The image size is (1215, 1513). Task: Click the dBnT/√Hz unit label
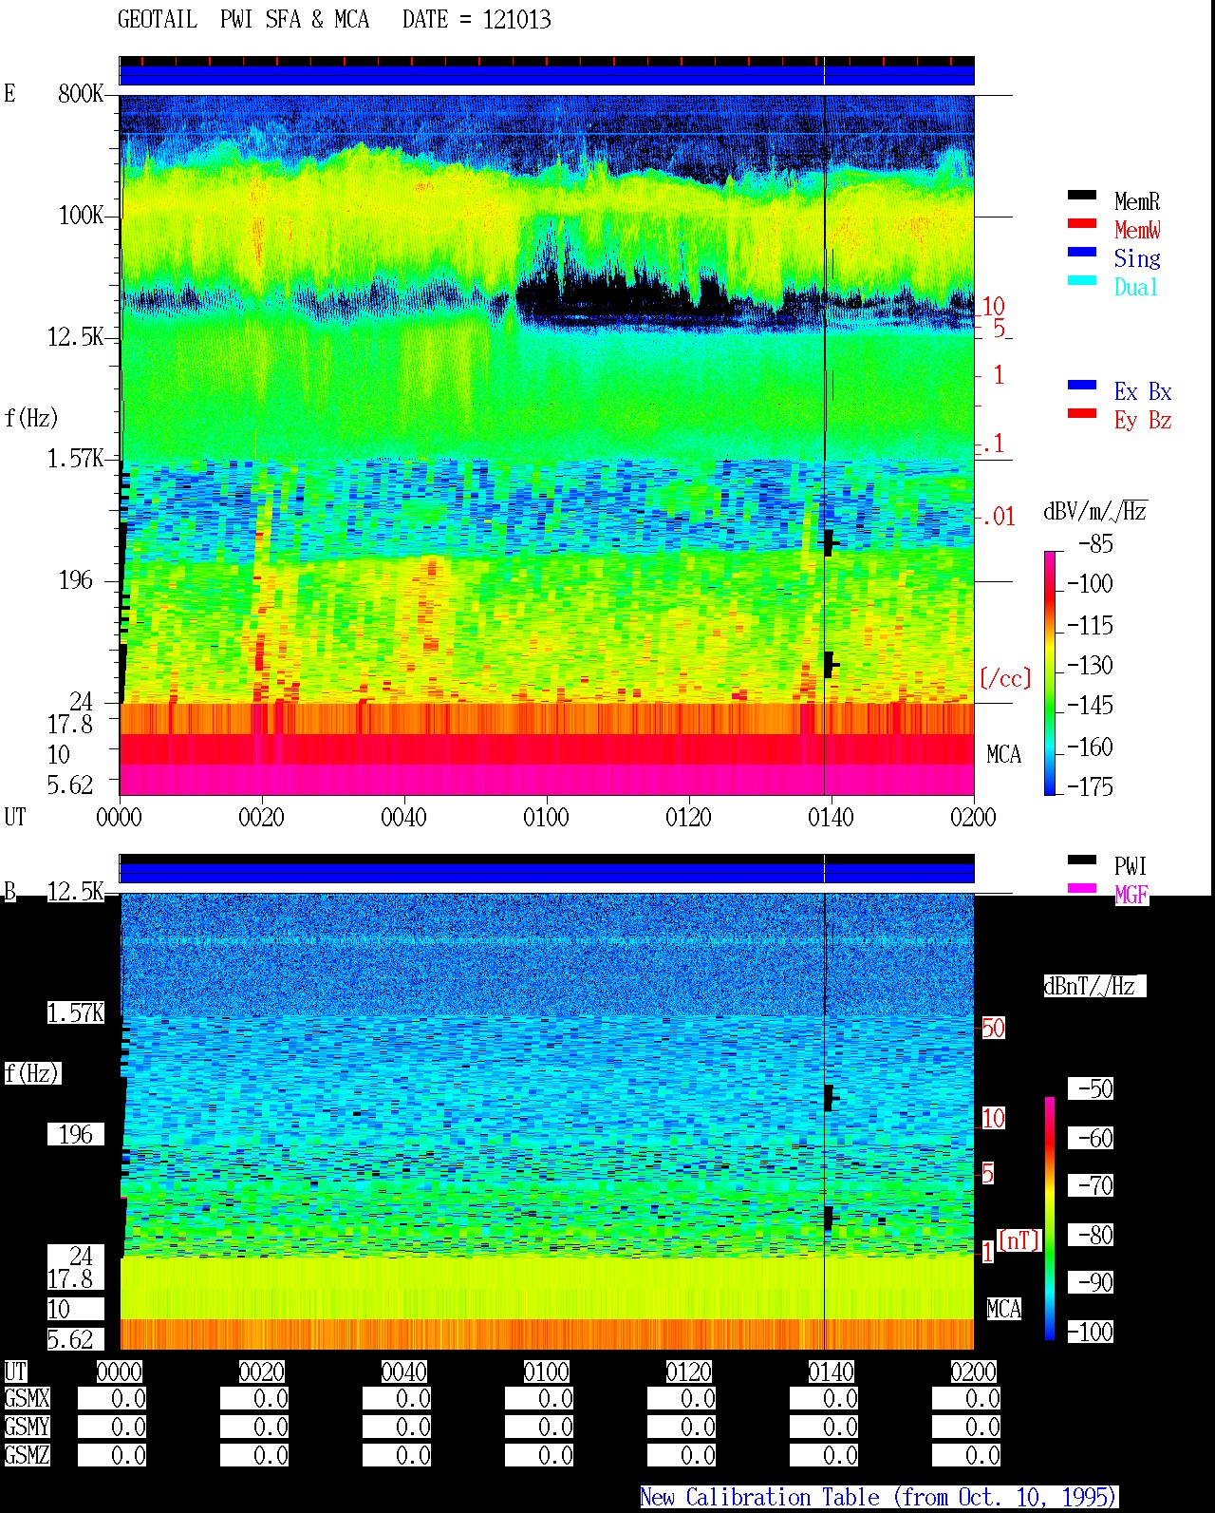point(1095,986)
